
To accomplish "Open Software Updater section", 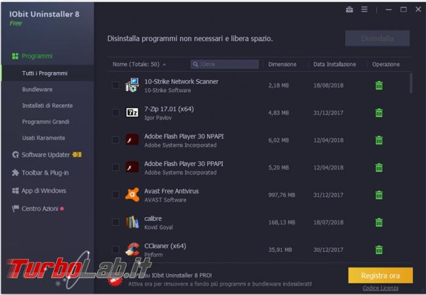I will pyautogui.click(x=46, y=155).
